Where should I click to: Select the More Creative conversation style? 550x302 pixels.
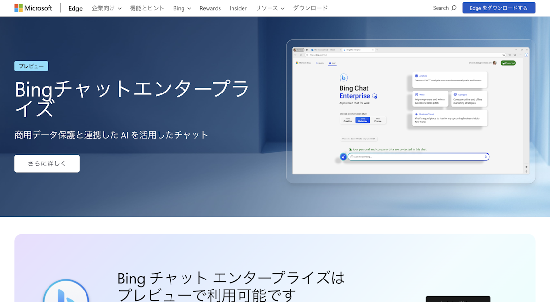click(347, 120)
